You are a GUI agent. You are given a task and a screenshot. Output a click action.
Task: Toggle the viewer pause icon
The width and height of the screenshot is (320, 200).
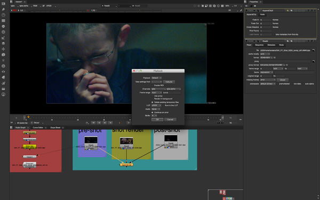222,6
